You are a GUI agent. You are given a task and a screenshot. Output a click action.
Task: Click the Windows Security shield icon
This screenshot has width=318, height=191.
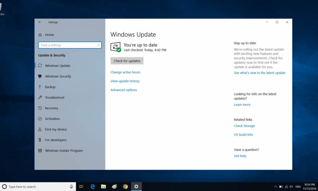point(40,76)
